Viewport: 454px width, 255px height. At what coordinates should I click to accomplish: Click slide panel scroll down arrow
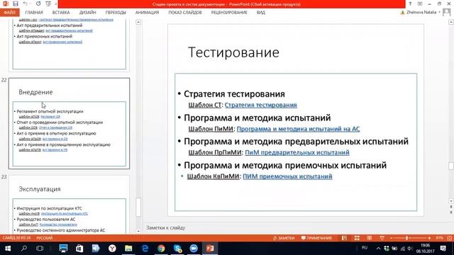138,231
